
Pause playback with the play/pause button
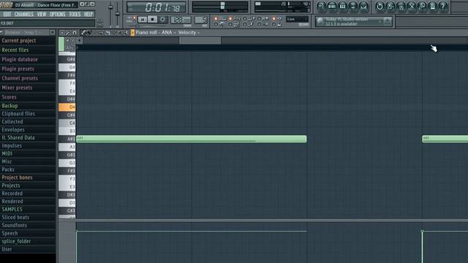pyautogui.click(x=143, y=20)
